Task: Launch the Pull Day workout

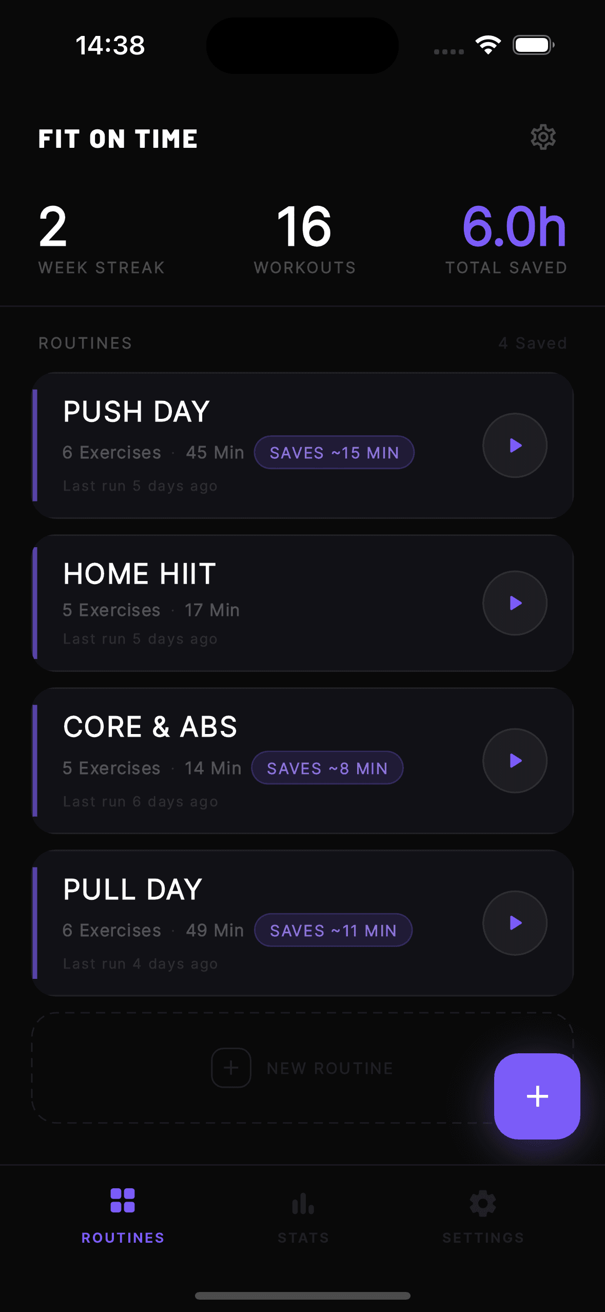Action: point(514,922)
